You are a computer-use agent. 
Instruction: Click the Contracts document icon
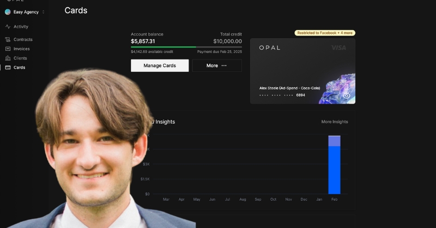[8, 39]
